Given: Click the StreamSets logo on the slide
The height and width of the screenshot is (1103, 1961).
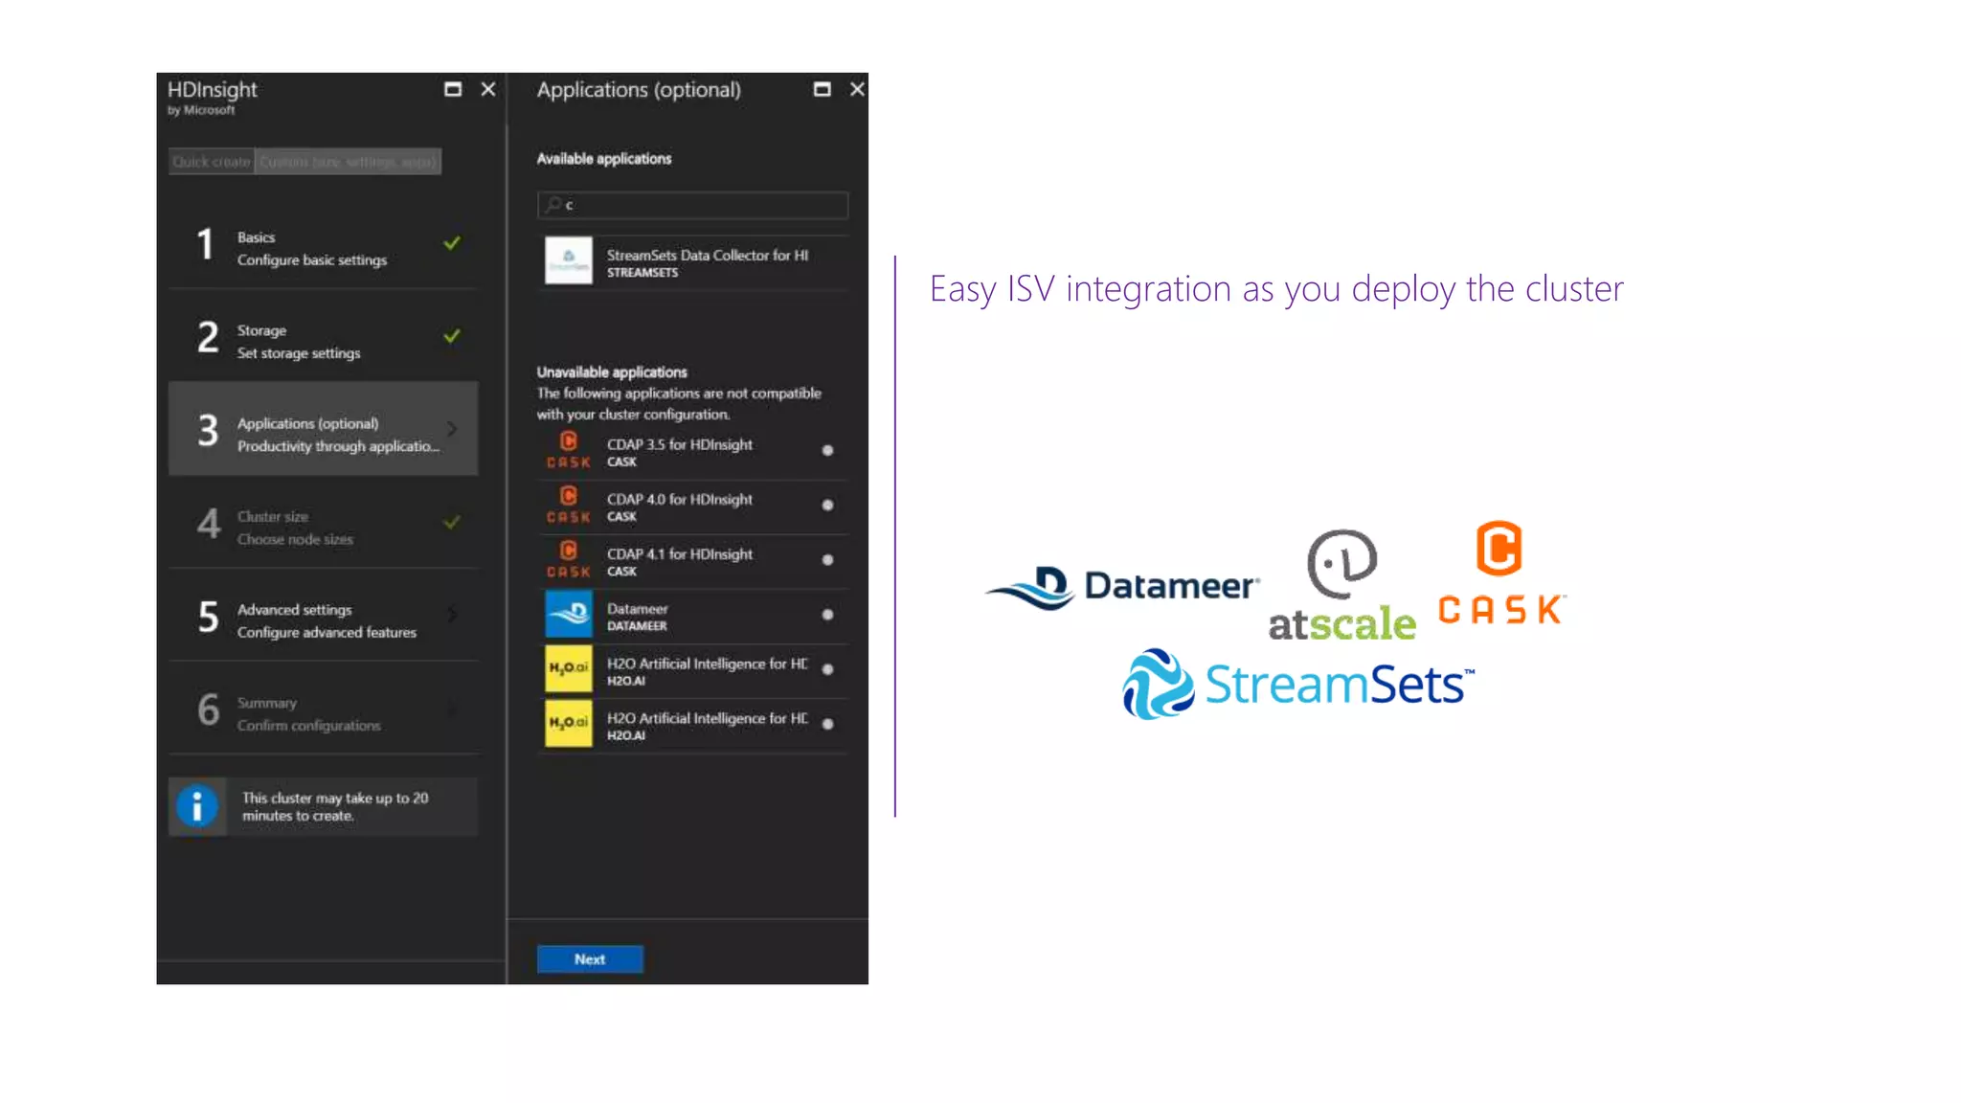Looking at the screenshot, I should (1297, 684).
